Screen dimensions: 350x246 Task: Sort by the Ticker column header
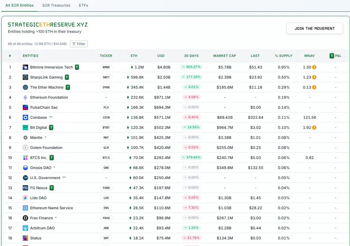pyautogui.click(x=106, y=56)
